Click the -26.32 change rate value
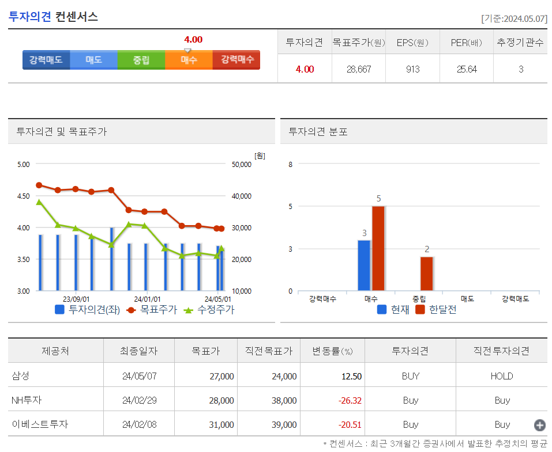Screen dimensions: 552x452 (x=350, y=401)
